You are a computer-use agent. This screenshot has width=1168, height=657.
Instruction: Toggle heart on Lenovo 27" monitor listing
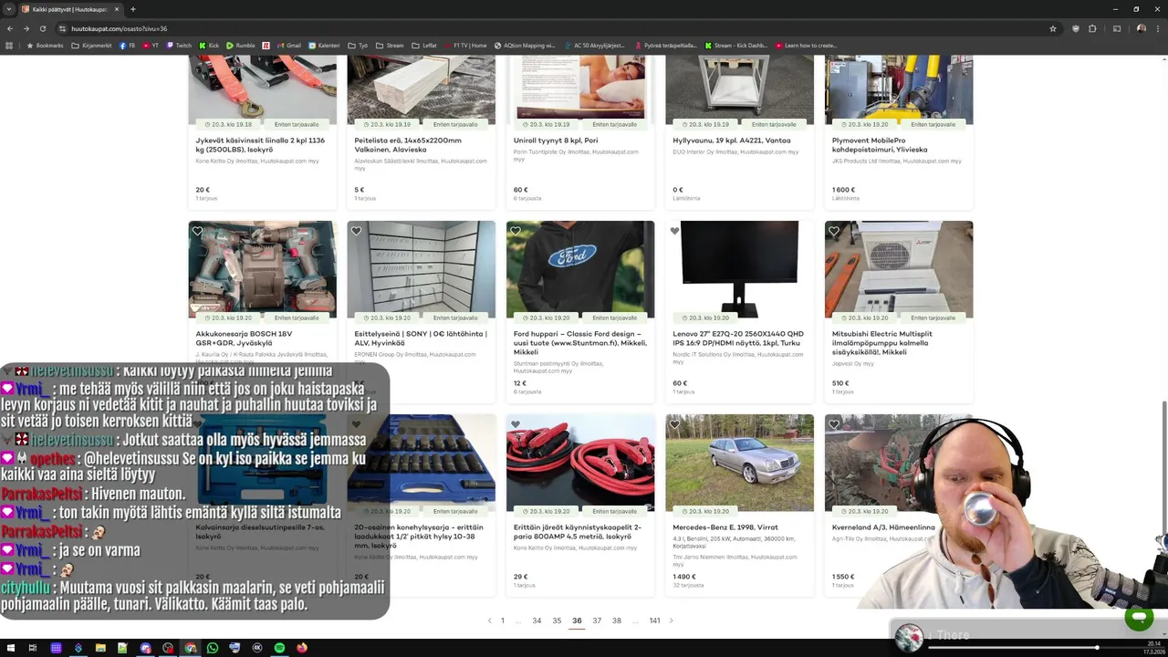click(674, 231)
